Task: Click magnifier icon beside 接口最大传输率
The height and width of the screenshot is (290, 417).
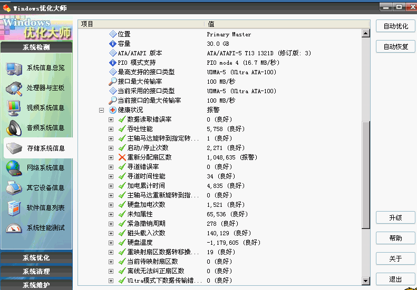Action: [x=113, y=82]
